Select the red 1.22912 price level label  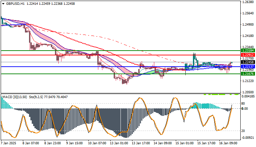[248, 55]
